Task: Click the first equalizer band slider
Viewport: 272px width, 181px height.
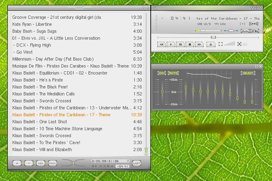Action: [x=186, y=87]
